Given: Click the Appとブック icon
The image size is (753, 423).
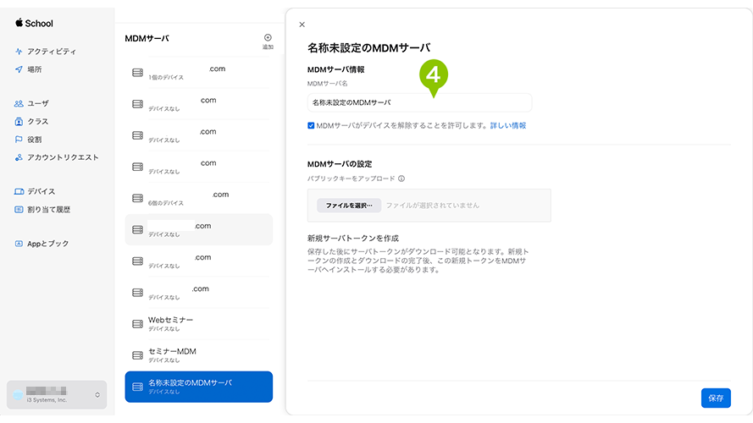Looking at the screenshot, I should click(x=19, y=244).
